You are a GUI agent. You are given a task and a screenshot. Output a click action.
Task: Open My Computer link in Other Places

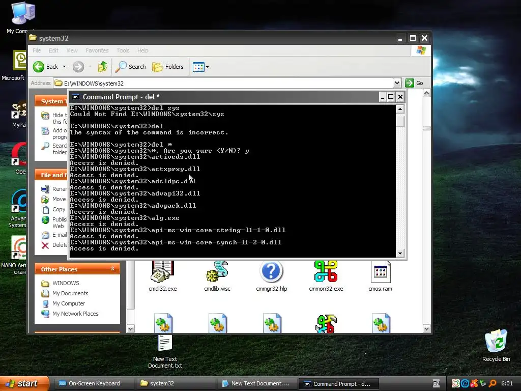tap(69, 303)
